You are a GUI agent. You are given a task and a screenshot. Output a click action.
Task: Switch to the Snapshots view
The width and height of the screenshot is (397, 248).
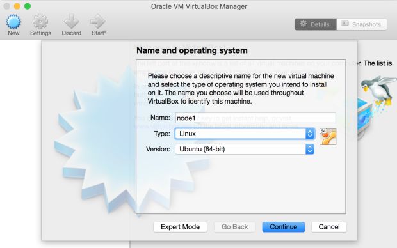pyautogui.click(x=362, y=24)
